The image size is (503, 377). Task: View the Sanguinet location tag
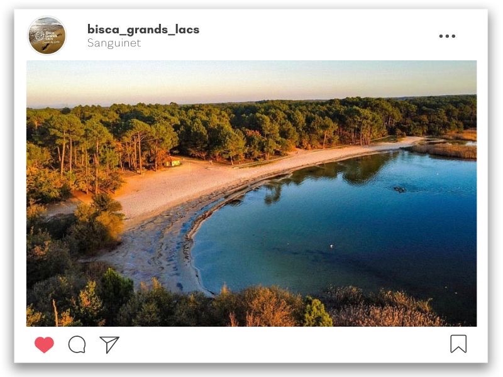coord(114,43)
